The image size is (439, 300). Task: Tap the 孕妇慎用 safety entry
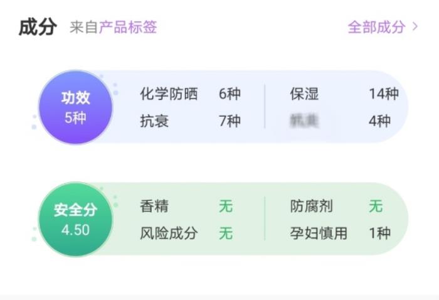click(x=319, y=233)
